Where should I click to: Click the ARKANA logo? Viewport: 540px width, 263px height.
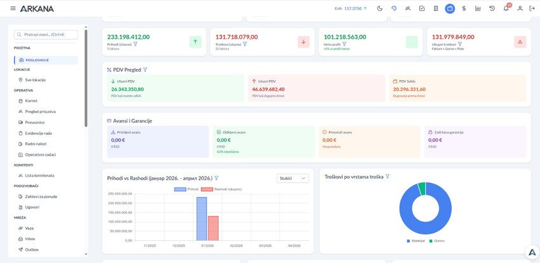click(37, 9)
